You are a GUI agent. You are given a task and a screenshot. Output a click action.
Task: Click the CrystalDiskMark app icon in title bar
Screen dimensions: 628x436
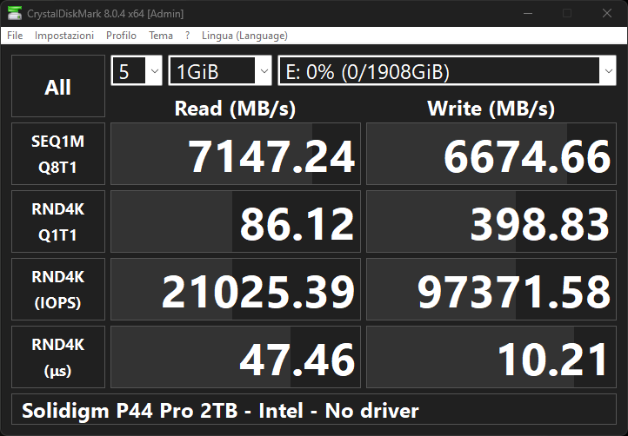(x=14, y=13)
